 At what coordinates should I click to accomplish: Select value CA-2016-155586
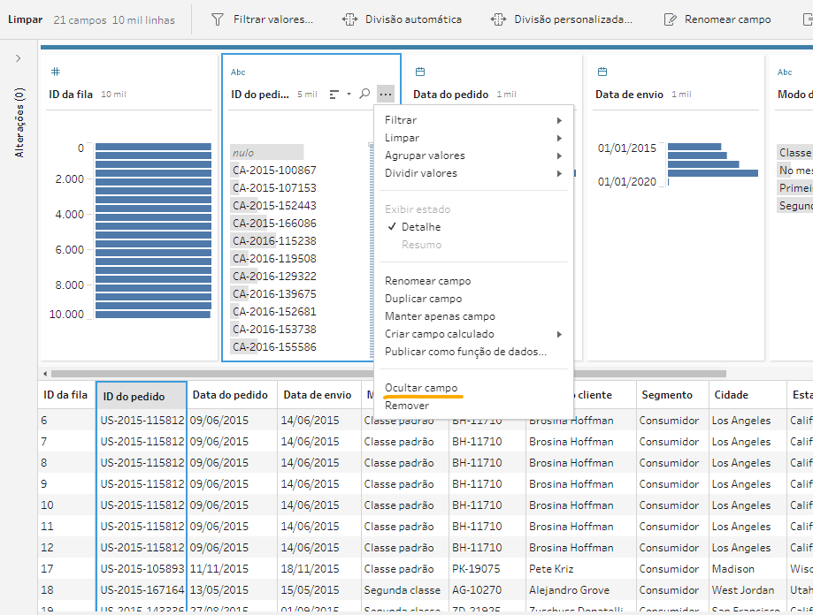[274, 347]
